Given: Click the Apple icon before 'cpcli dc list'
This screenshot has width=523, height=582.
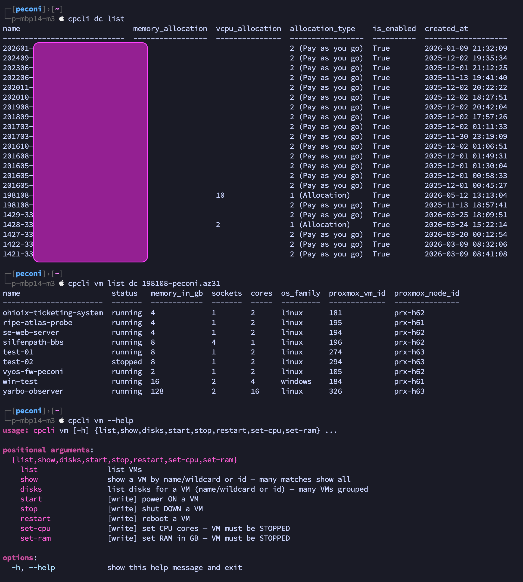Looking at the screenshot, I should click(x=61, y=19).
